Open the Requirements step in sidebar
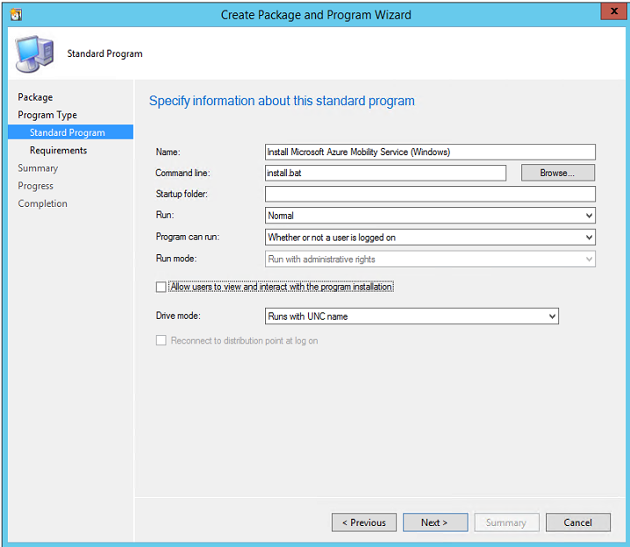The image size is (630, 547). (58, 150)
